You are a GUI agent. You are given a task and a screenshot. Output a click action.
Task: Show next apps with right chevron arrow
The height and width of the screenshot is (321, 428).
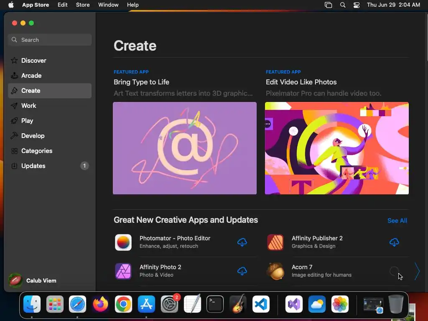417,271
